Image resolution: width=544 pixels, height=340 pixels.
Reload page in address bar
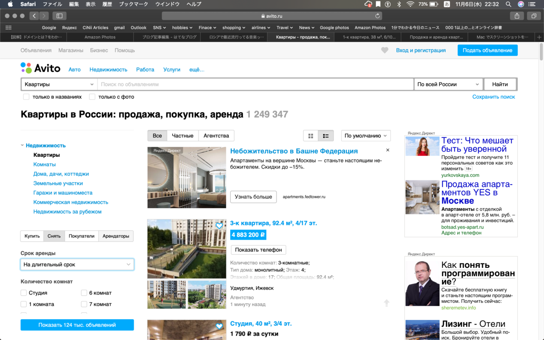tap(377, 15)
